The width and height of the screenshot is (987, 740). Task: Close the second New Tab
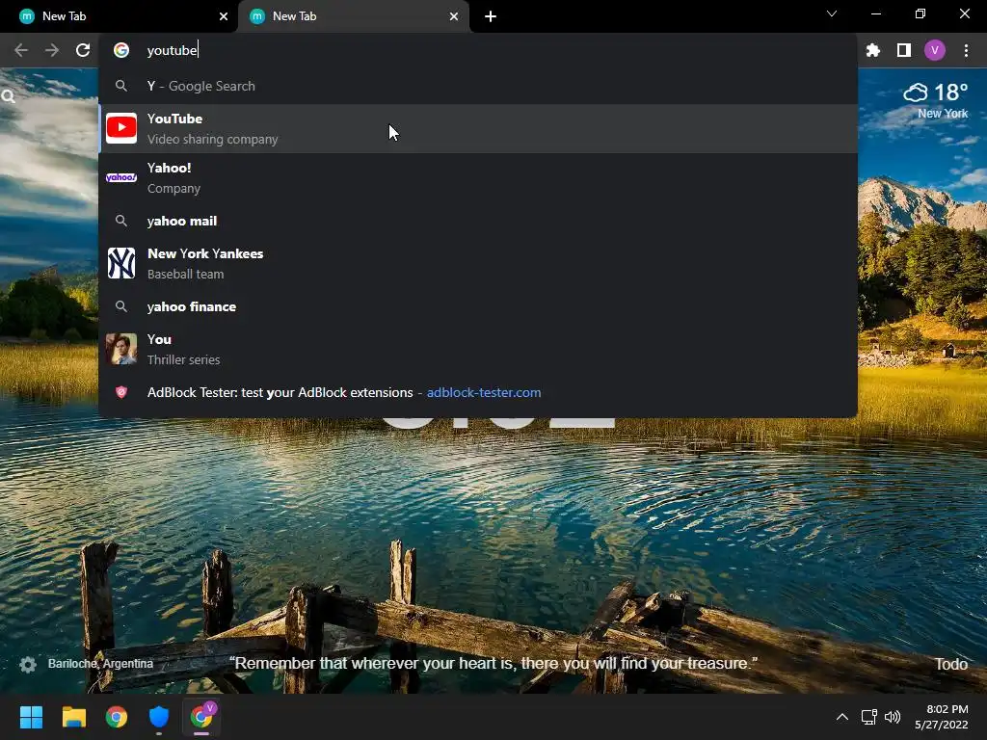(454, 16)
